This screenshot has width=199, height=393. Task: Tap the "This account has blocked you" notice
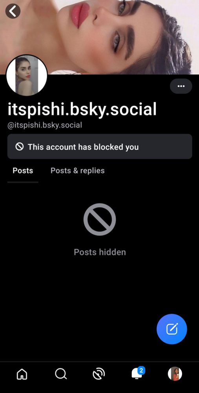tap(100, 146)
